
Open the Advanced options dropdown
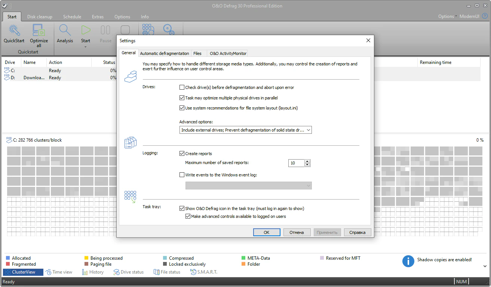click(x=245, y=130)
